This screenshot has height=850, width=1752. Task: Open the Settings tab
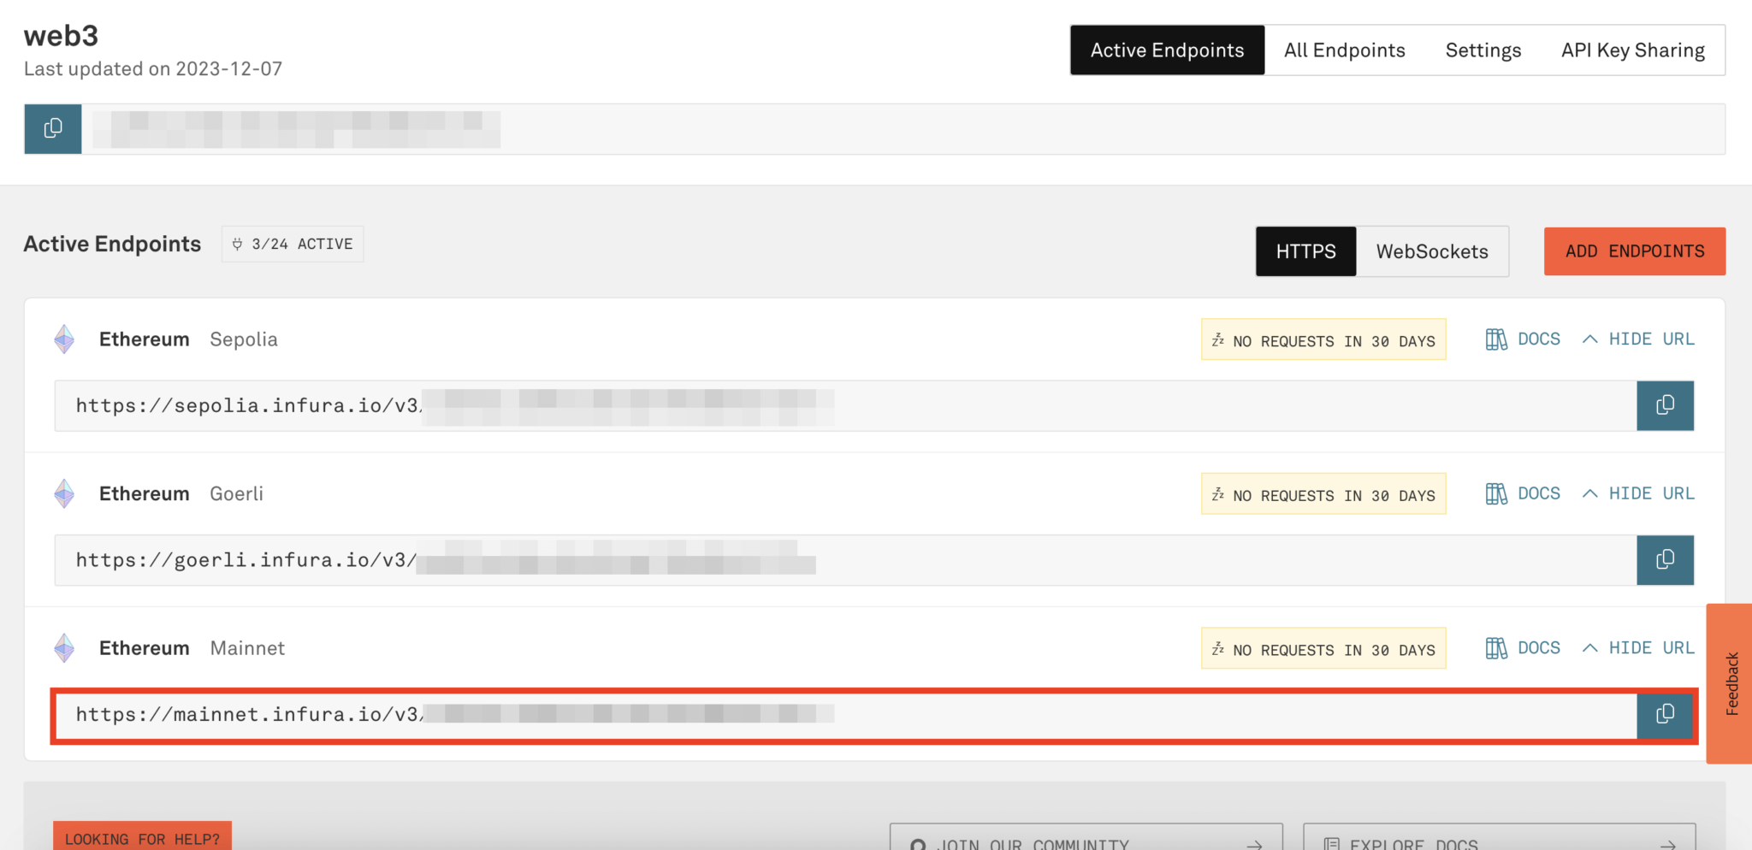click(x=1483, y=50)
